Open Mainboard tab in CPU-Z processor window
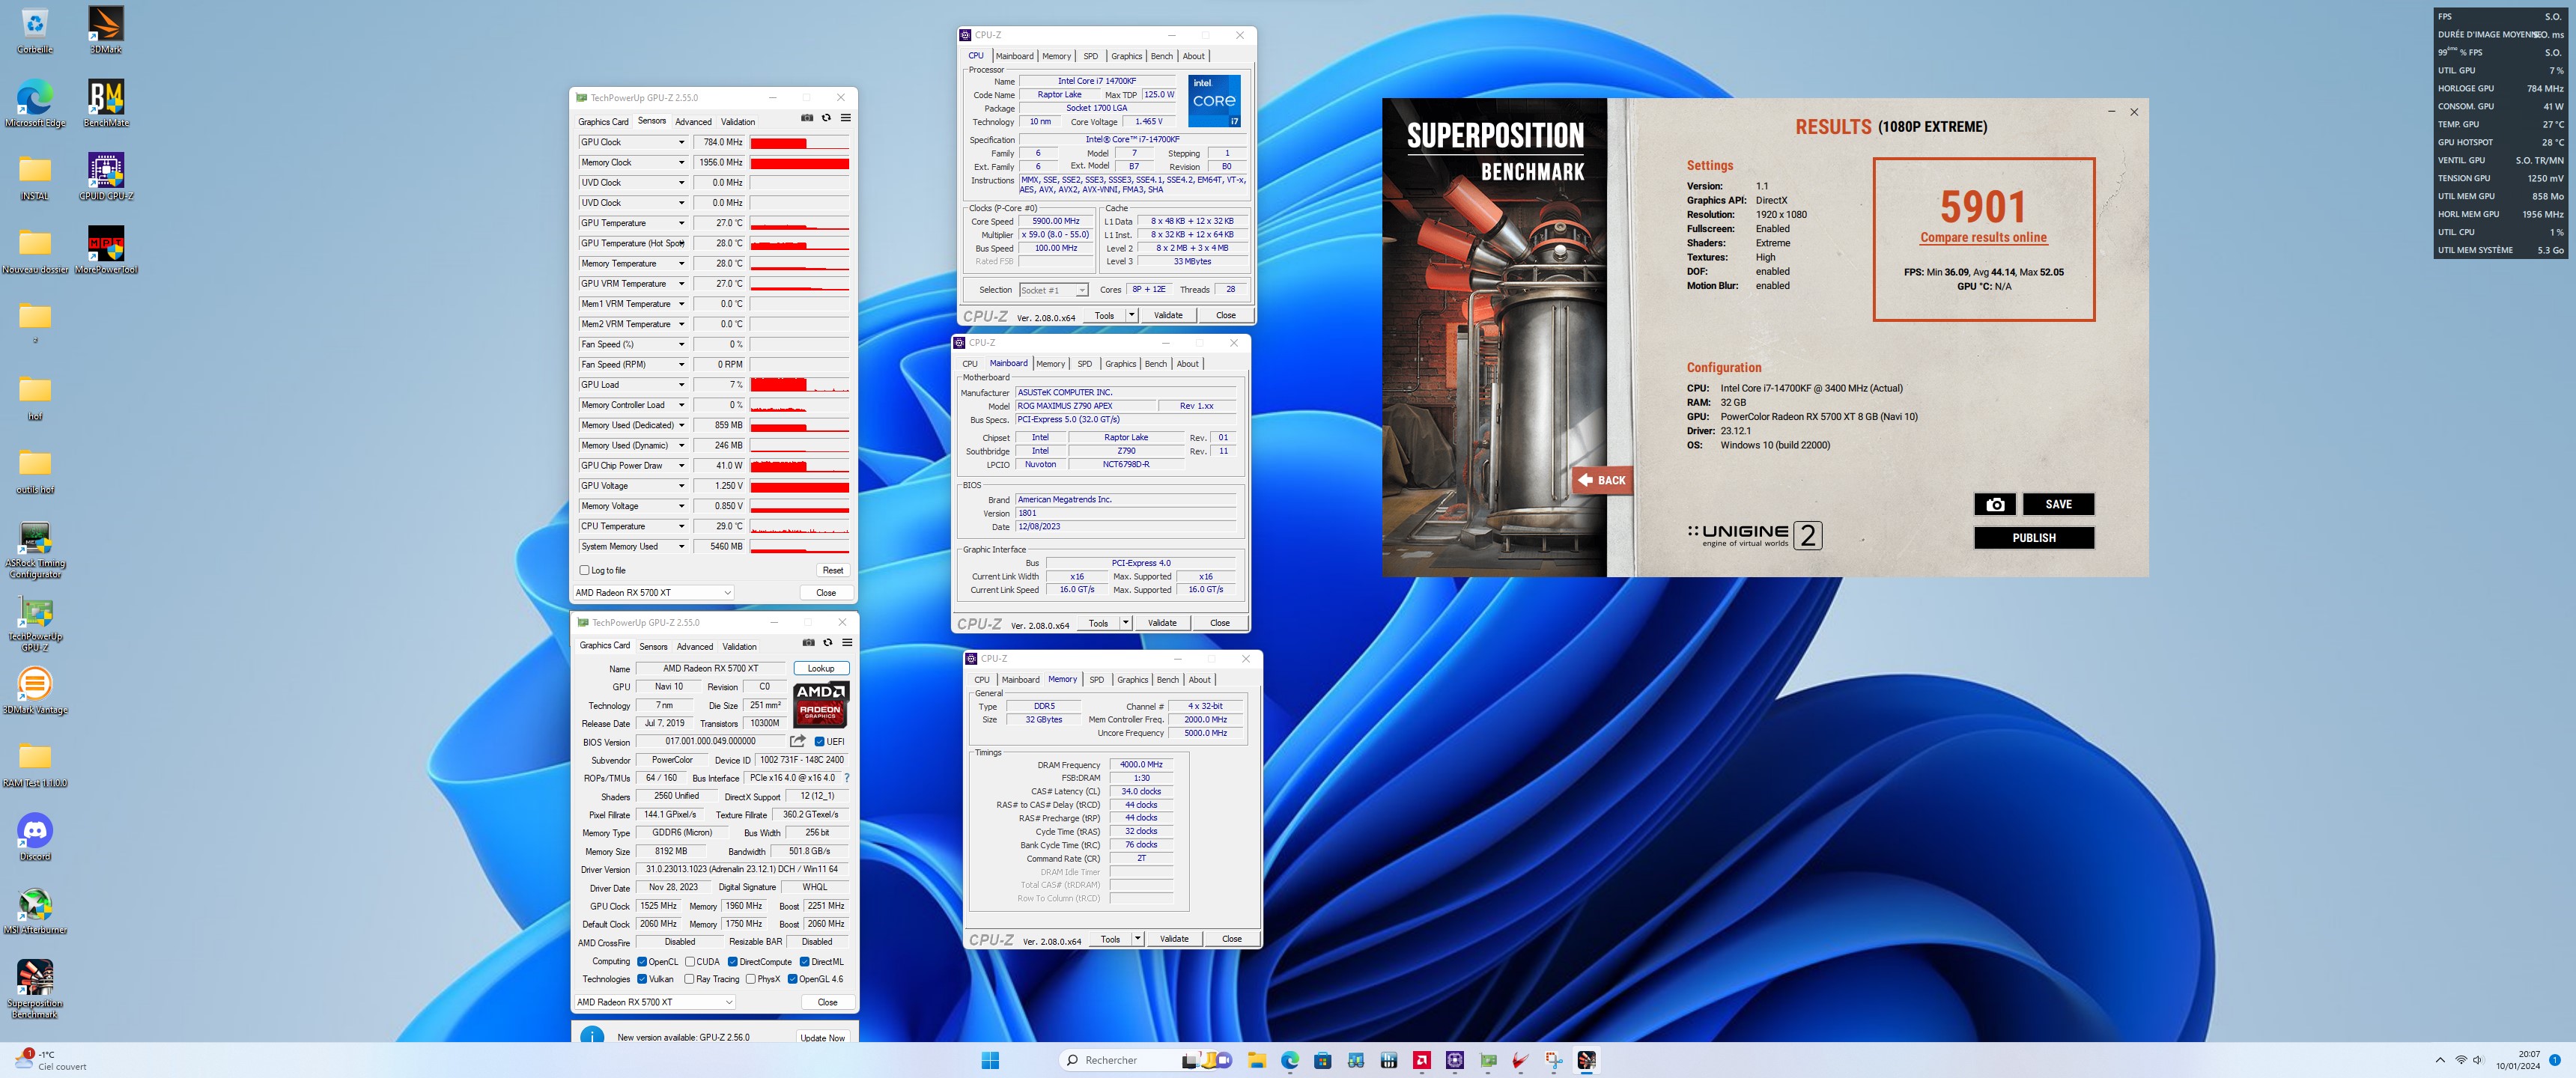The image size is (2576, 1078). click(1014, 56)
